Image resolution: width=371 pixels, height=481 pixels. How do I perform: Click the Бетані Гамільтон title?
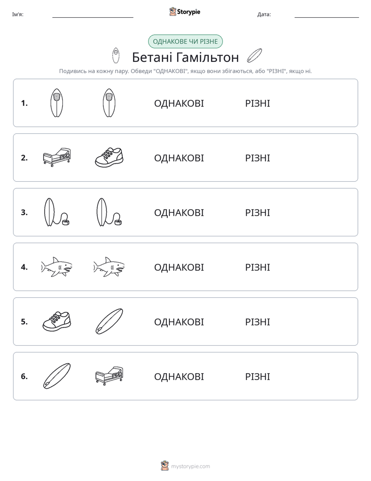185,57
